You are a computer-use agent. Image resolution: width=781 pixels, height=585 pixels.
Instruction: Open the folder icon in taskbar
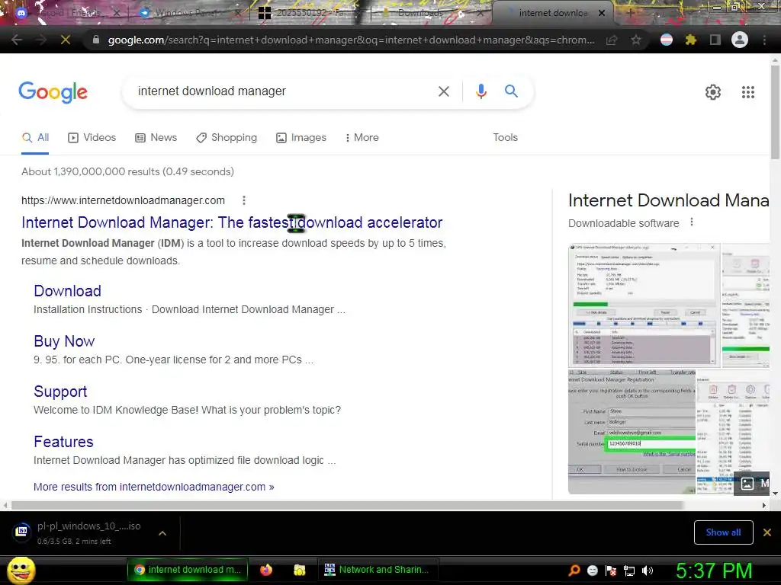(299, 570)
